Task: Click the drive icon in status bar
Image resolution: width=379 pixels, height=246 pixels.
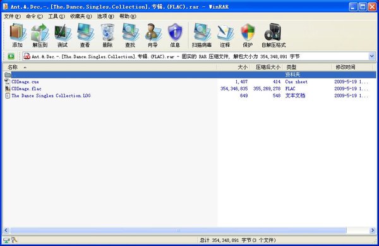Action: coord(6,240)
